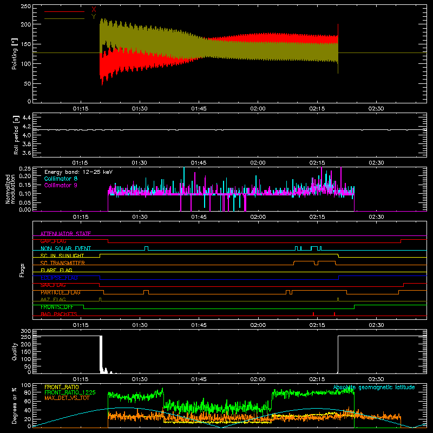Click the PARTICLE_FLAG label
This screenshot has width=433, height=433.
(61, 292)
